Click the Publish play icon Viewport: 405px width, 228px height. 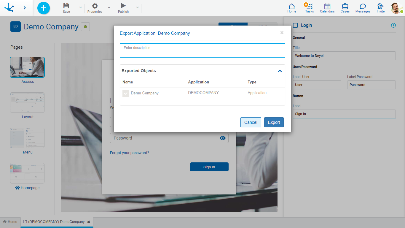coord(123,6)
